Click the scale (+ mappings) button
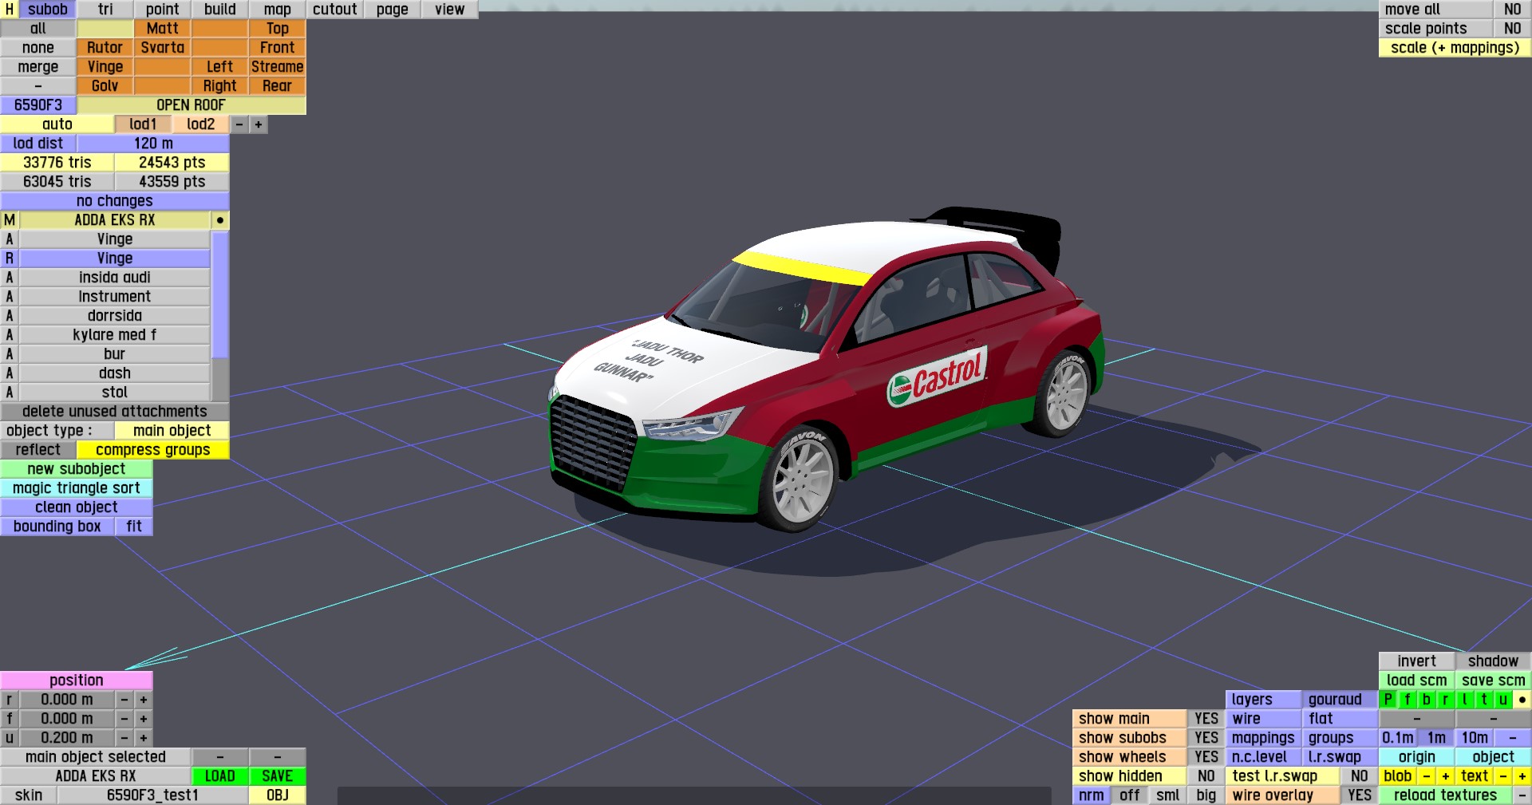This screenshot has height=805, width=1532. coord(1455,48)
